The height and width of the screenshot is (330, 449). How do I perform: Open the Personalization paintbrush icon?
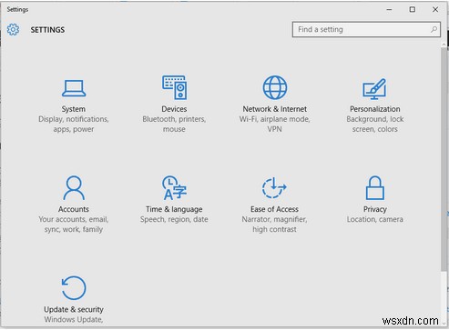[375, 89]
